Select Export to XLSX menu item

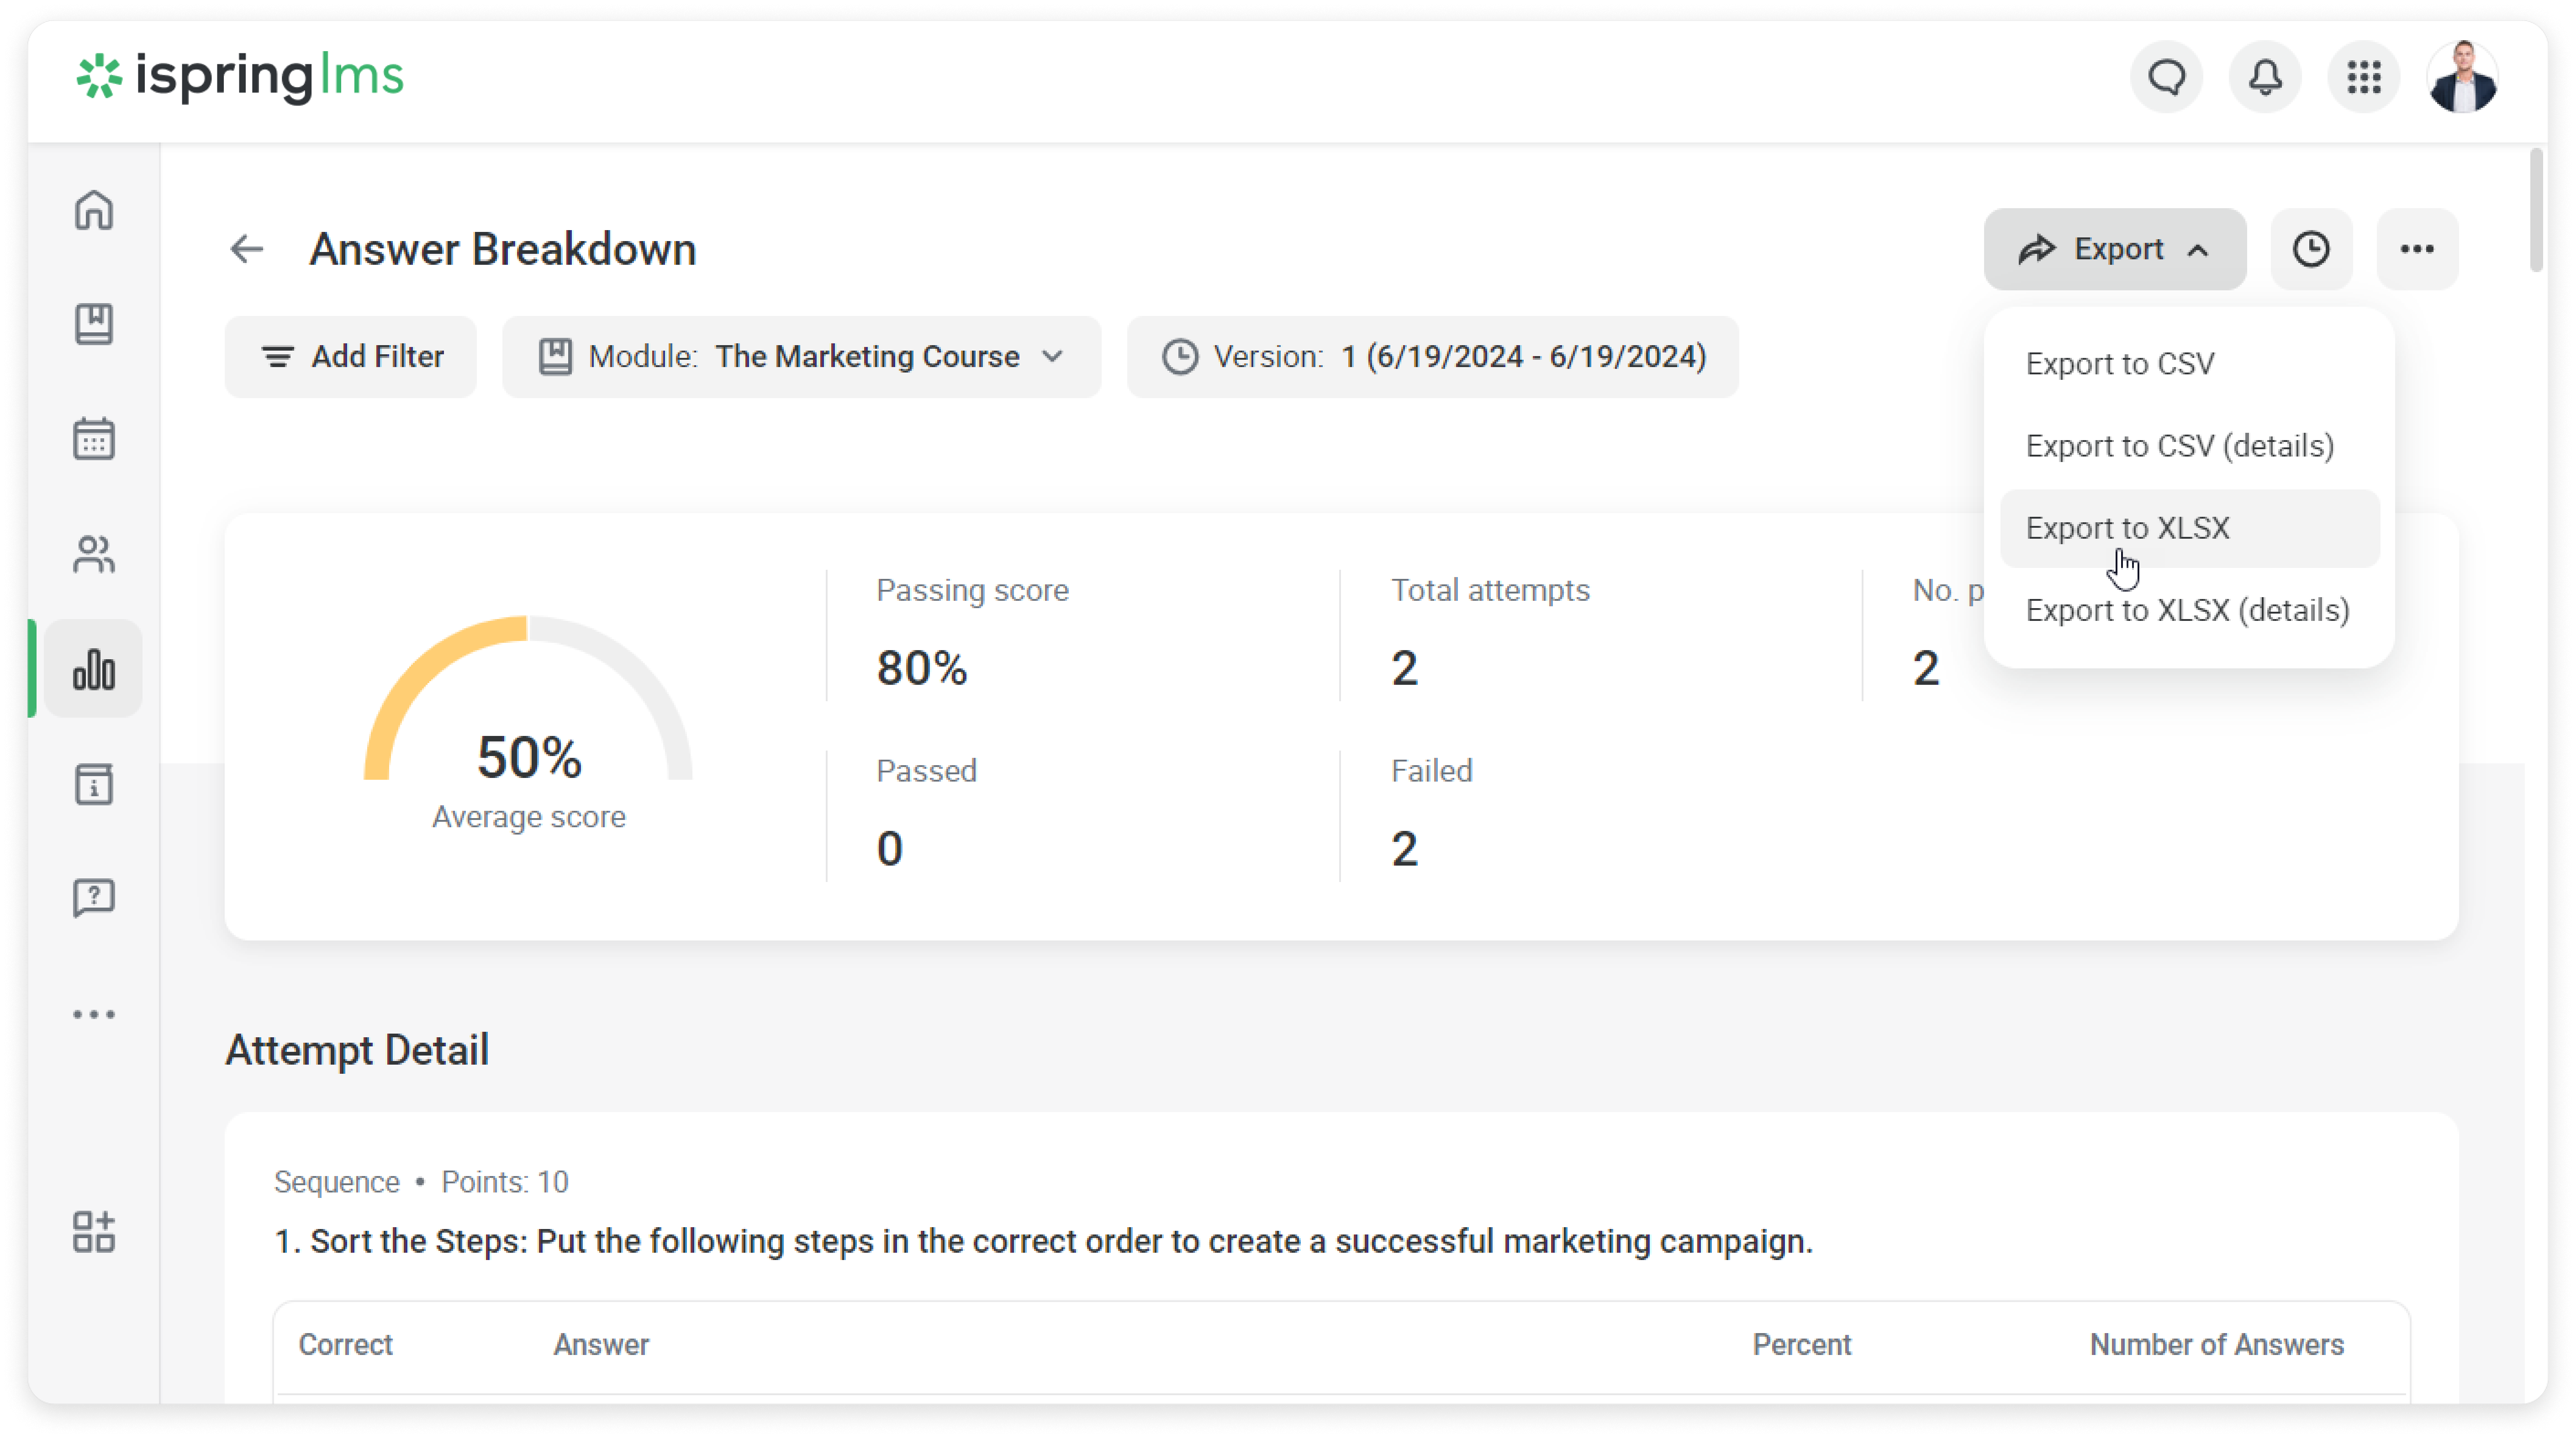[2127, 529]
